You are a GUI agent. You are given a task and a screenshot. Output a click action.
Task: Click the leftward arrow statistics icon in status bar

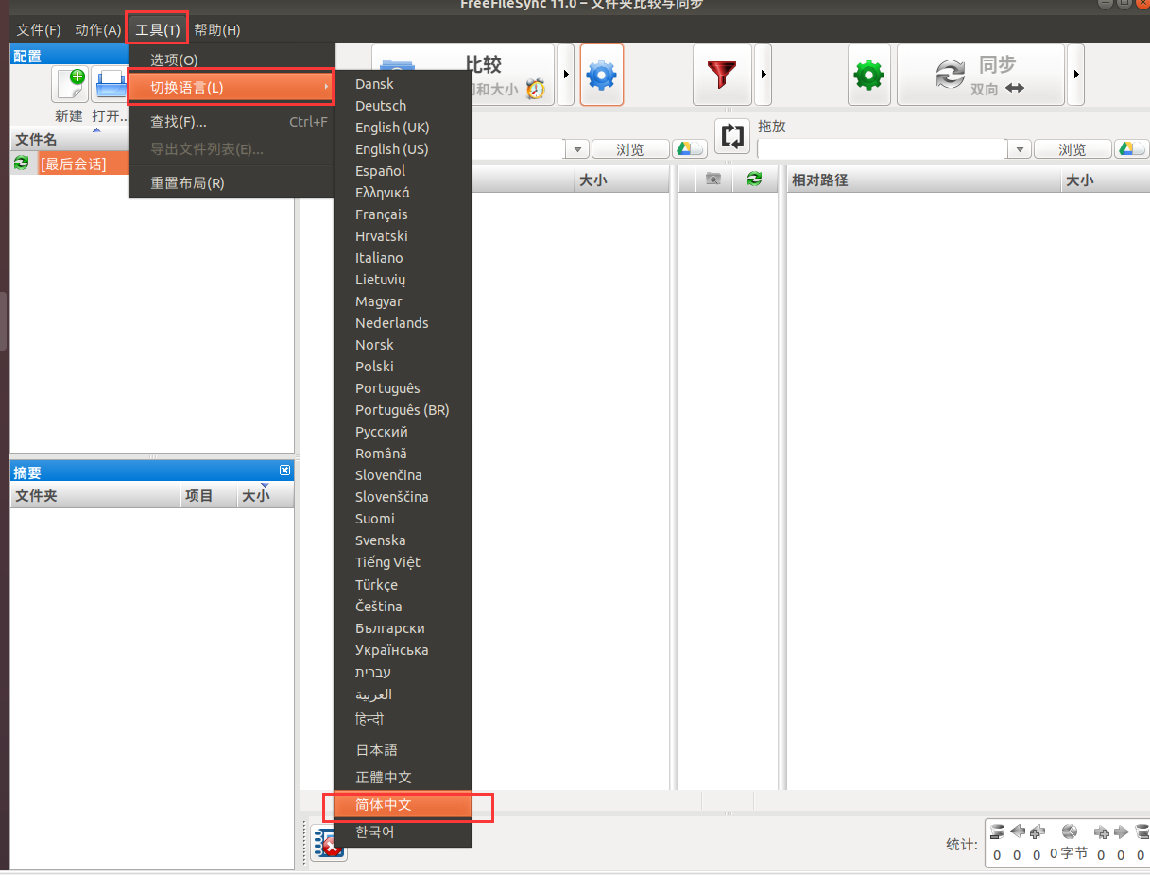click(1018, 832)
